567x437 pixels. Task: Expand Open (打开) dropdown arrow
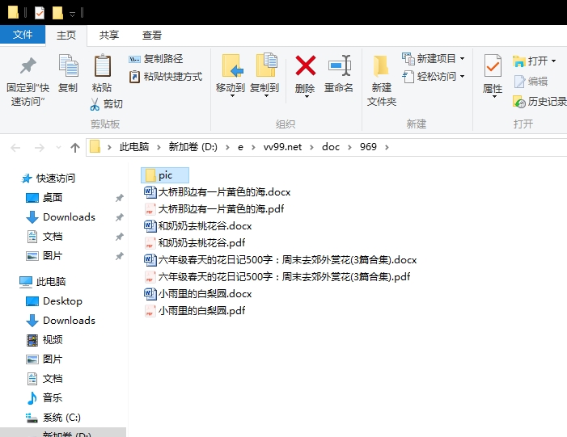pyautogui.click(x=553, y=61)
